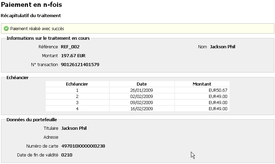Select the 09/02/2009 date cell
The image size is (275, 164).
[141, 103]
